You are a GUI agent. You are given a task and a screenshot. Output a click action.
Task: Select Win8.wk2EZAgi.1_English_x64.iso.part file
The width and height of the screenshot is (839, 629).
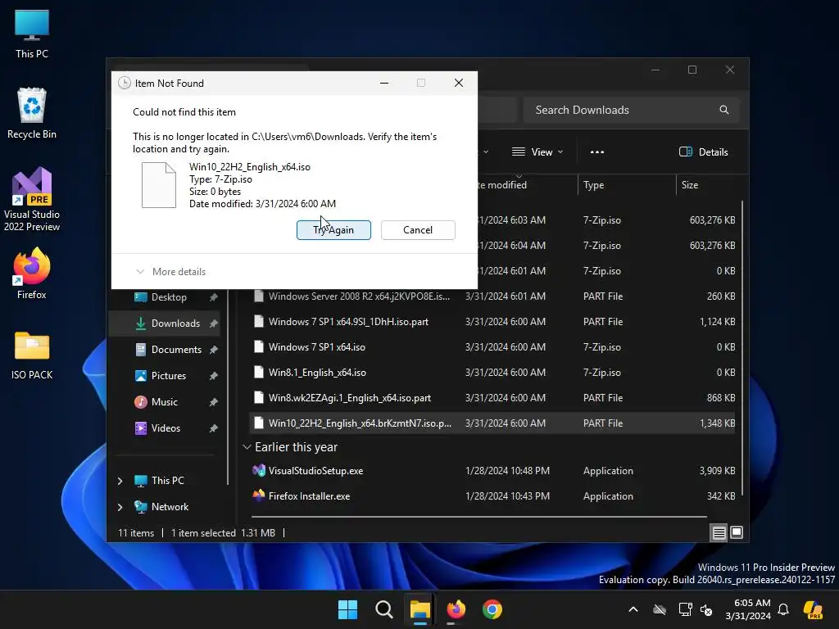click(492, 398)
